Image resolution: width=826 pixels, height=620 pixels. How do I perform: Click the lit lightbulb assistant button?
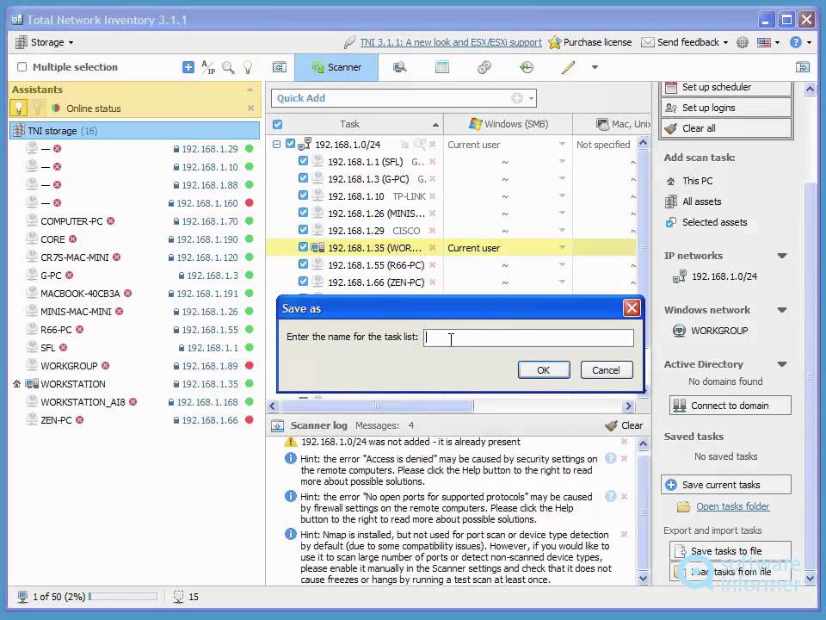coord(19,108)
